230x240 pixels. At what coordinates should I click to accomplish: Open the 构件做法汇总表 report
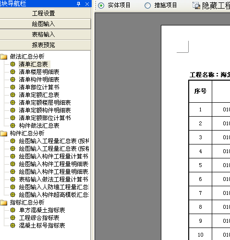[39, 126]
